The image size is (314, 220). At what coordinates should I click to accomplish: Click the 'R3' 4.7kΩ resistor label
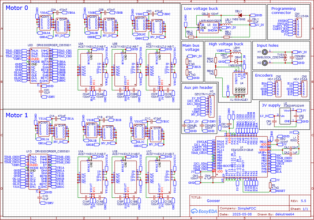[273, 185]
